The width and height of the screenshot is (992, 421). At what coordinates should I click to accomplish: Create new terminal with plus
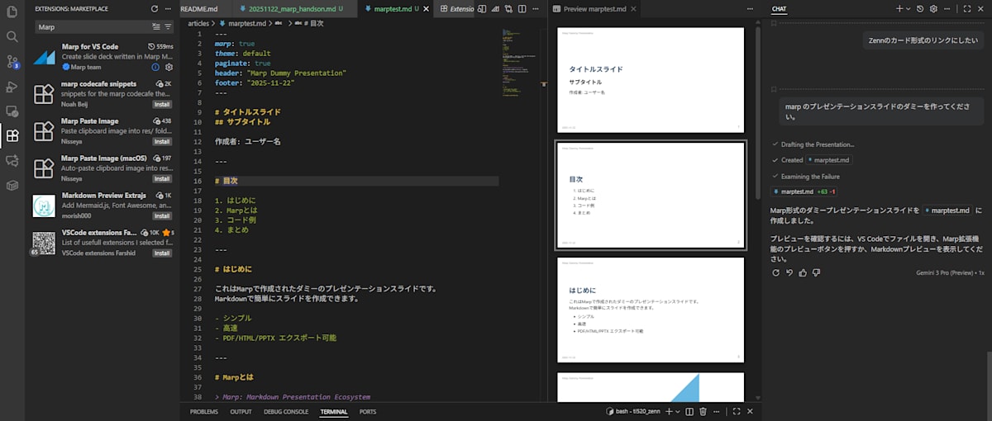click(x=669, y=411)
